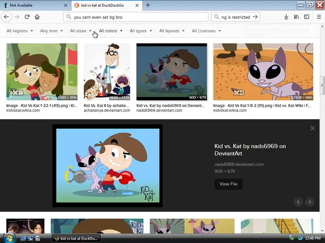This screenshot has width=325, height=243.
Task: Select the Jetix comic cat thumbnail
Action: pyautogui.click(x=192, y=226)
